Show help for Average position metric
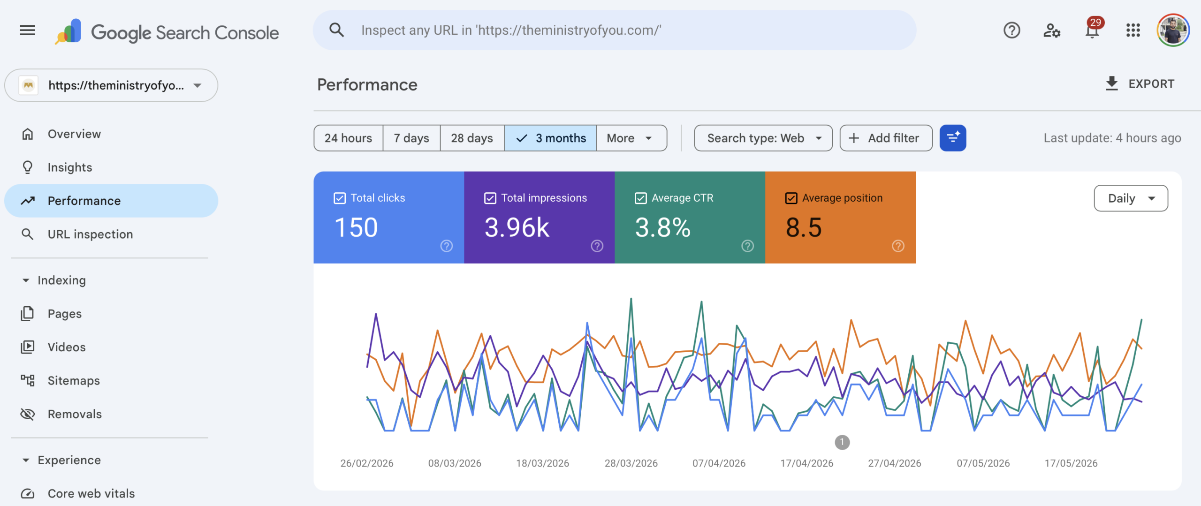1201x506 pixels. pos(898,246)
